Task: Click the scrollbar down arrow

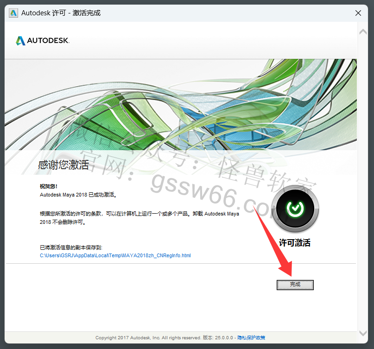Action: [363, 333]
